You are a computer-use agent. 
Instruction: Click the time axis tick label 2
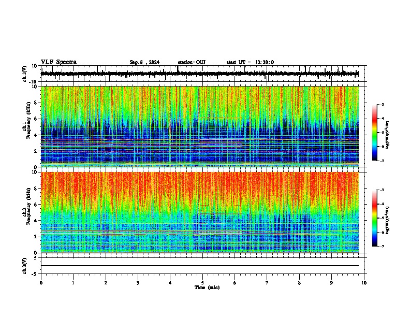[106, 283]
